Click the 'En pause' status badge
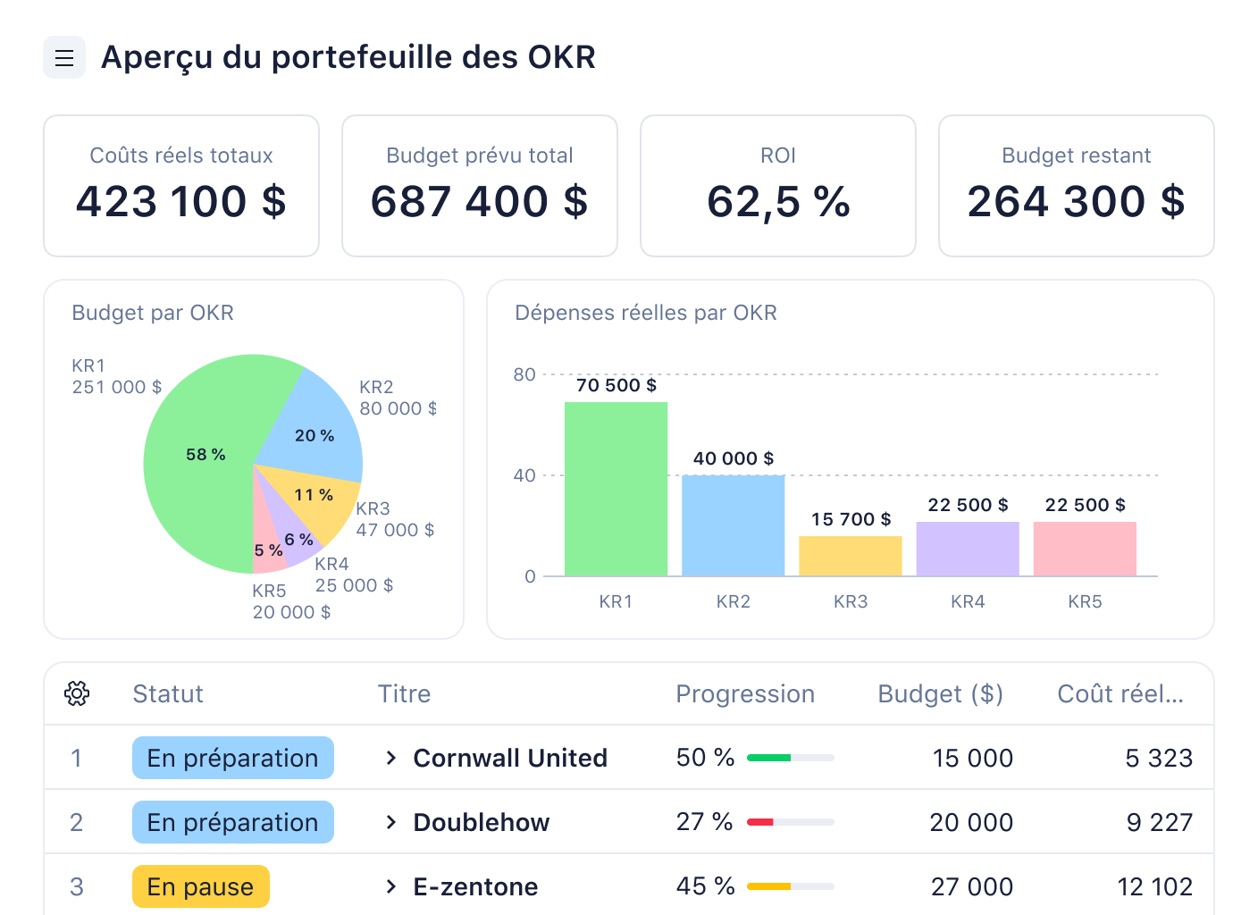 click(x=200, y=886)
